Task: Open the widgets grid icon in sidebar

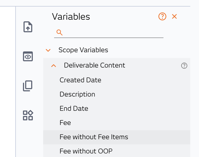Action: (x=28, y=115)
